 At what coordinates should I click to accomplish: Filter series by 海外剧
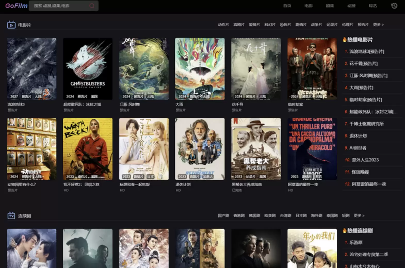coord(317,215)
